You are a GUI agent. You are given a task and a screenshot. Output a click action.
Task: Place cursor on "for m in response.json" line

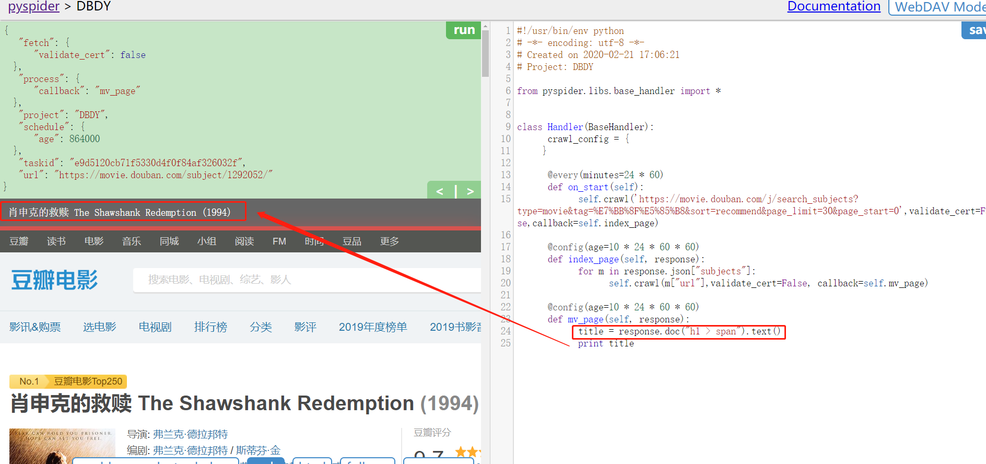[667, 271]
